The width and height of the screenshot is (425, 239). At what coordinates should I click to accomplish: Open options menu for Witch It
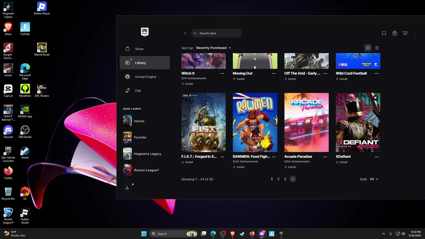[x=222, y=73]
